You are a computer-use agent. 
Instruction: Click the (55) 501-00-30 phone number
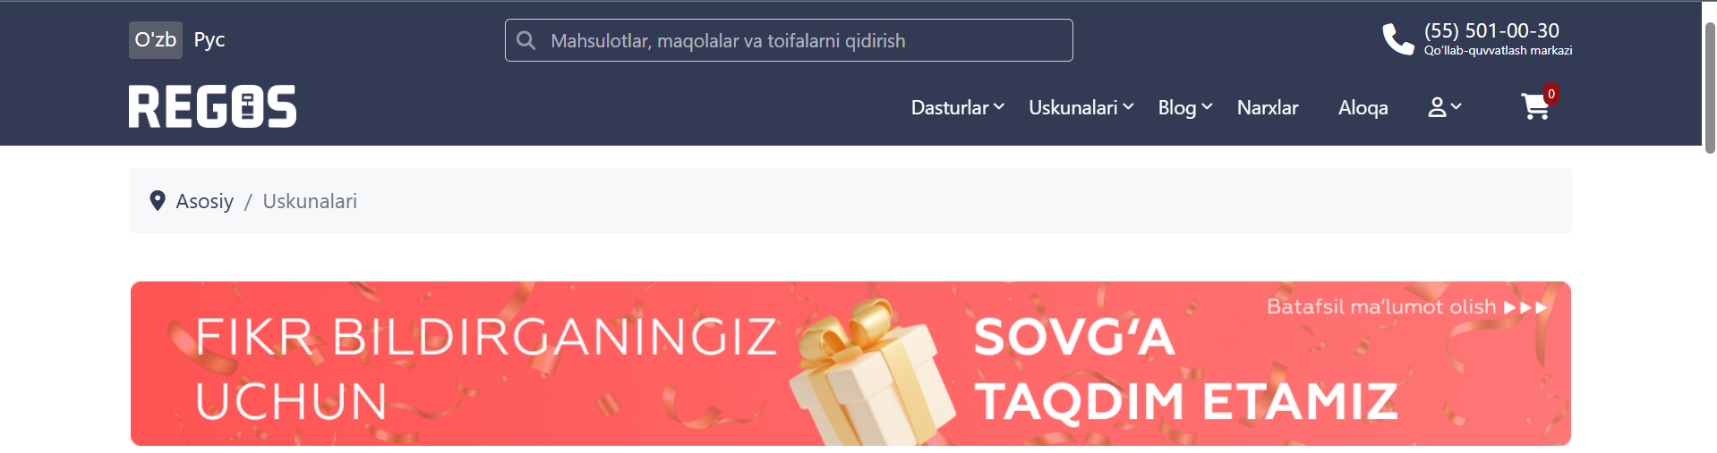[1491, 30]
